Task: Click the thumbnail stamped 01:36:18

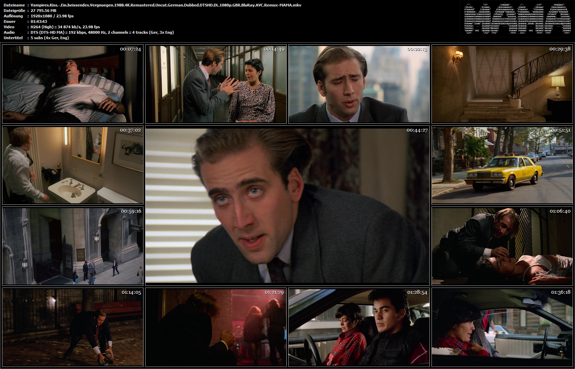Action: pyautogui.click(x=502, y=327)
